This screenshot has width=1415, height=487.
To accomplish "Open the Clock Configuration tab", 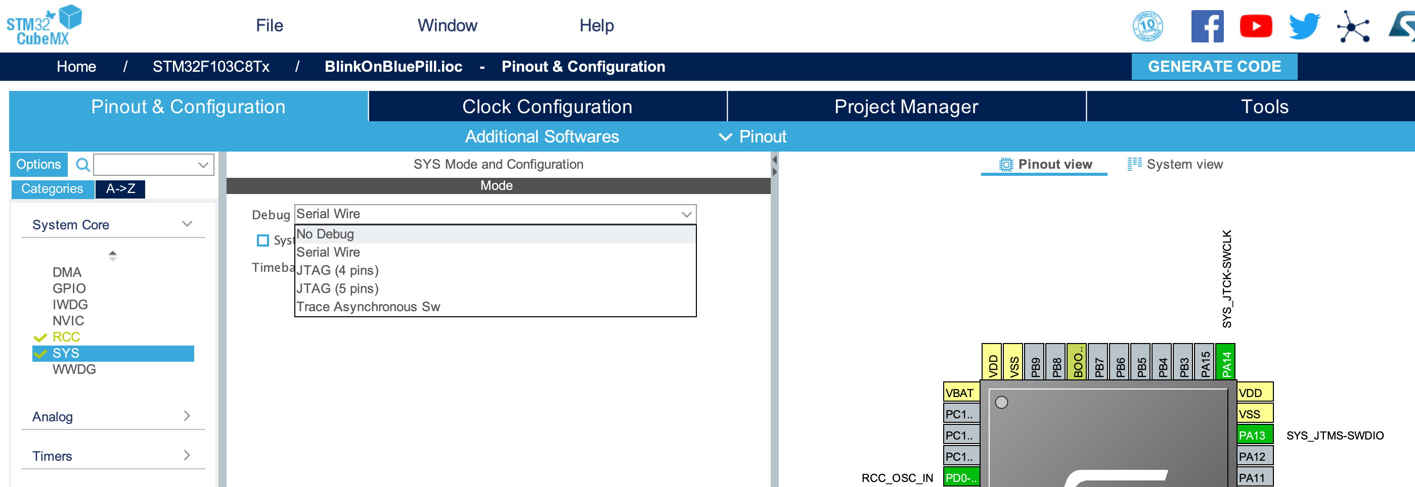I will (547, 107).
